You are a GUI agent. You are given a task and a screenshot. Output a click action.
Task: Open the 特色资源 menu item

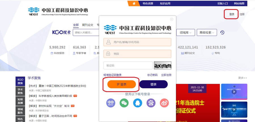tap(148, 3)
